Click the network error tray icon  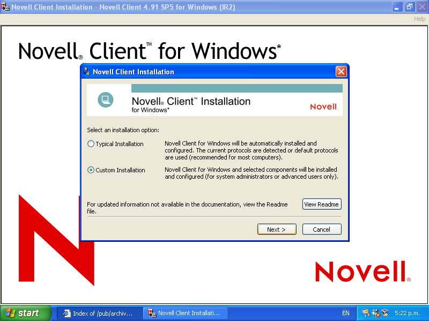pyautogui.click(x=376, y=313)
